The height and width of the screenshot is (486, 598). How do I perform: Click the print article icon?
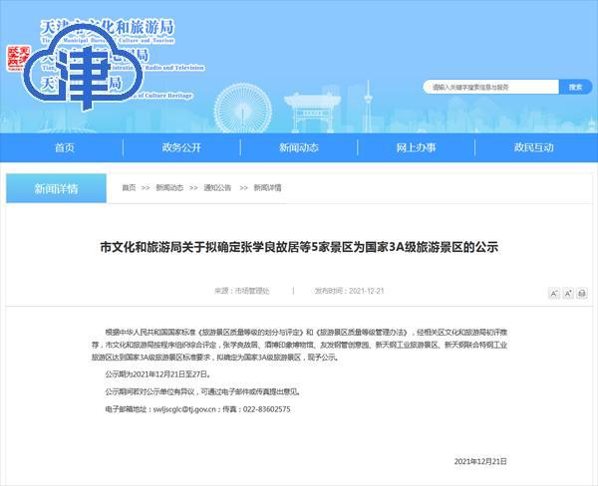pyautogui.click(x=582, y=294)
